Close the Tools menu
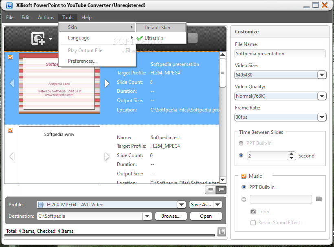Image resolution: width=334 pixels, height=247 pixels. coord(68,17)
